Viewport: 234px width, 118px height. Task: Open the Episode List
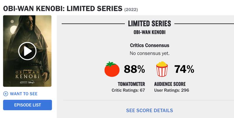(27, 105)
